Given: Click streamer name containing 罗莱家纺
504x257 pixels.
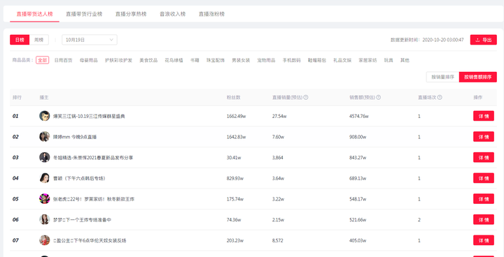Looking at the screenshot, I should point(94,199).
